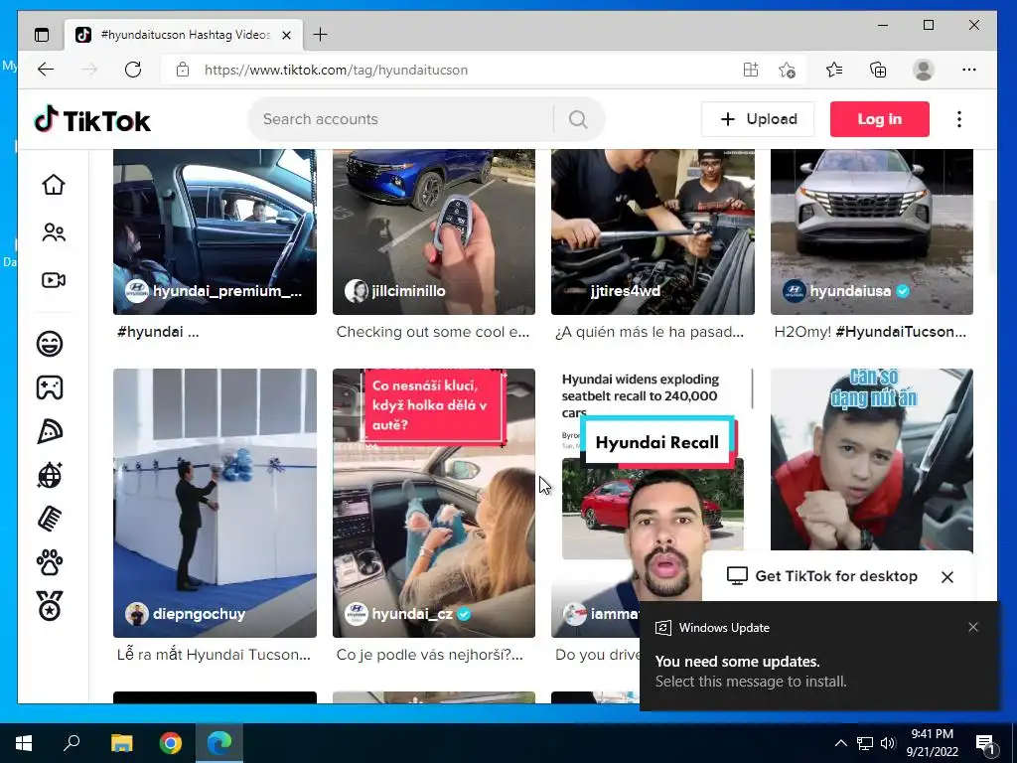Viewport: 1017px width, 763px height.
Task: Add this page to favorites star icon
Action: [x=787, y=70]
